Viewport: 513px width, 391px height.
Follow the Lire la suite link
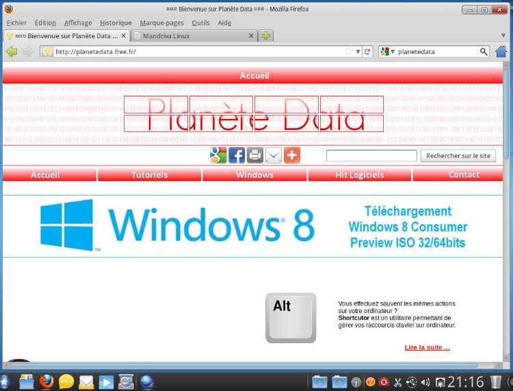(427, 347)
